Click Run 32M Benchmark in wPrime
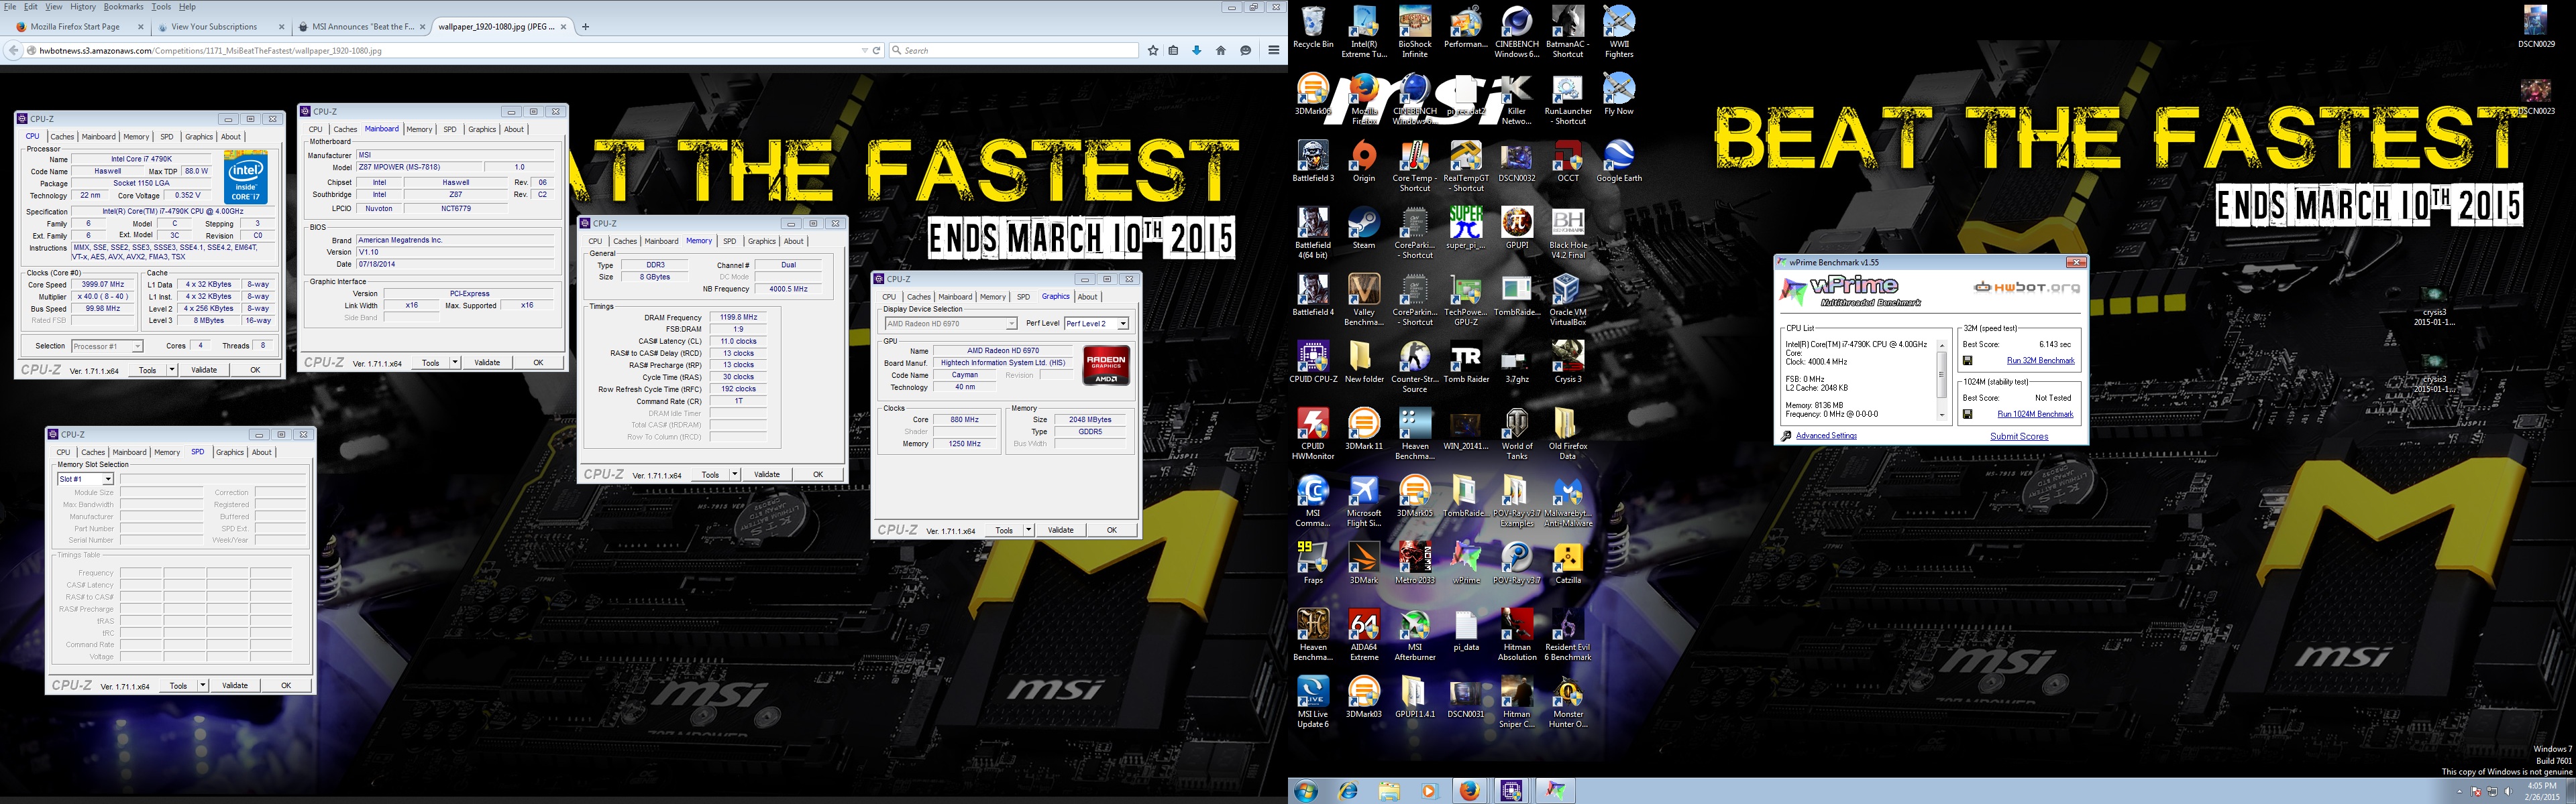 [2040, 360]
